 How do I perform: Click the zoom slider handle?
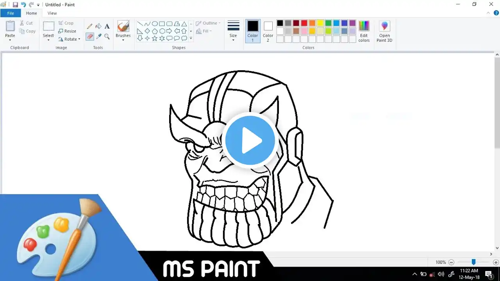pyautogui.click(x=473, y=262)
